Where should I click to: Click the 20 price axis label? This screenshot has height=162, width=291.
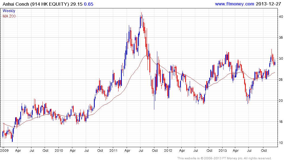[281, 101]
